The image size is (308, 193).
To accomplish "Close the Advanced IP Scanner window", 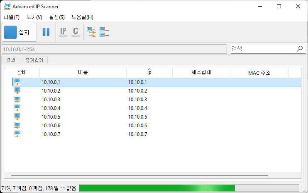I will point(298,6).
